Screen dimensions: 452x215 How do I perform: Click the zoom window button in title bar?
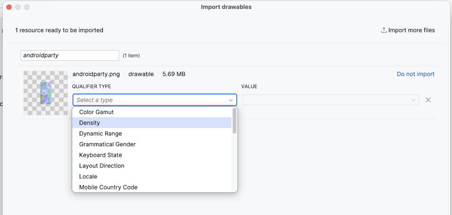[x=27, y=7]
